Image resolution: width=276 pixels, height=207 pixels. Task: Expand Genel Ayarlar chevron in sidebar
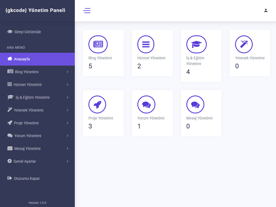coord(67,161)
